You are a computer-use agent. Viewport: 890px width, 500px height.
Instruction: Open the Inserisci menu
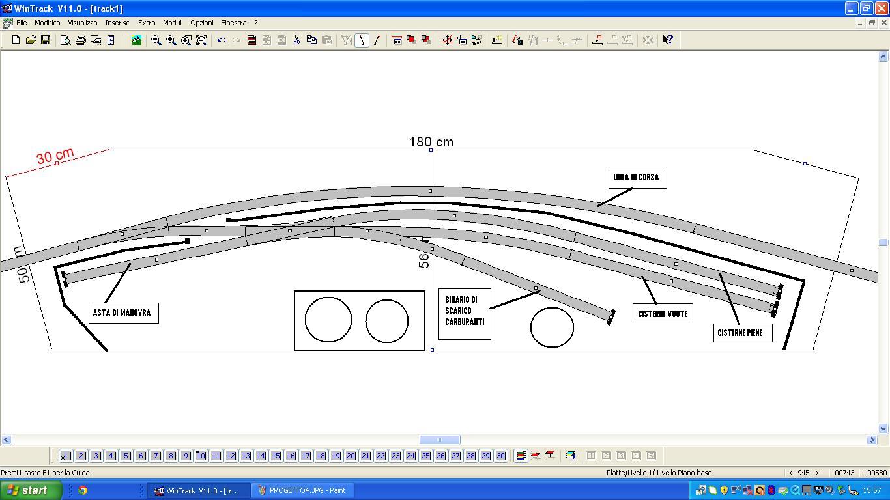coord(118,23)
